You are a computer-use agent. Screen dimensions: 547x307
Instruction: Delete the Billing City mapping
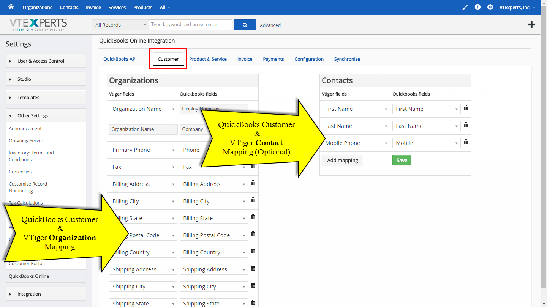[253, 200]
